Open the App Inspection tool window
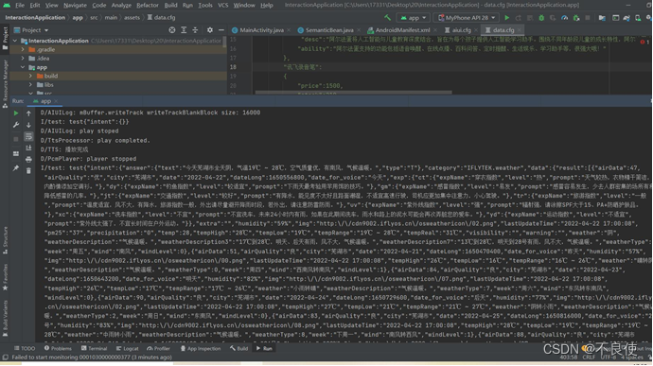The image size is (653, 366). (x=201, y=349)
